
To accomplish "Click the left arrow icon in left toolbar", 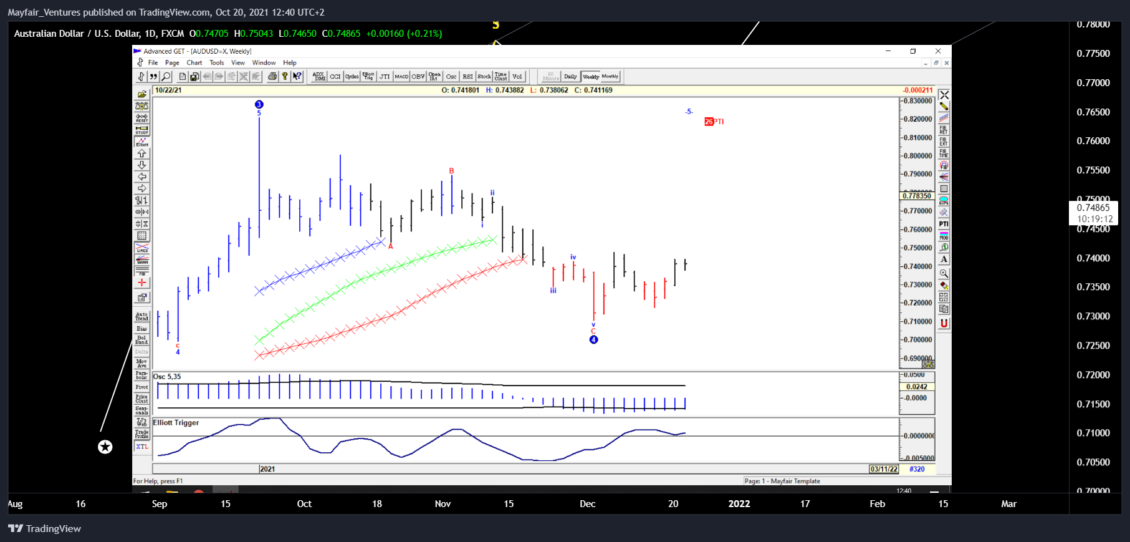I will coord(142,177).
